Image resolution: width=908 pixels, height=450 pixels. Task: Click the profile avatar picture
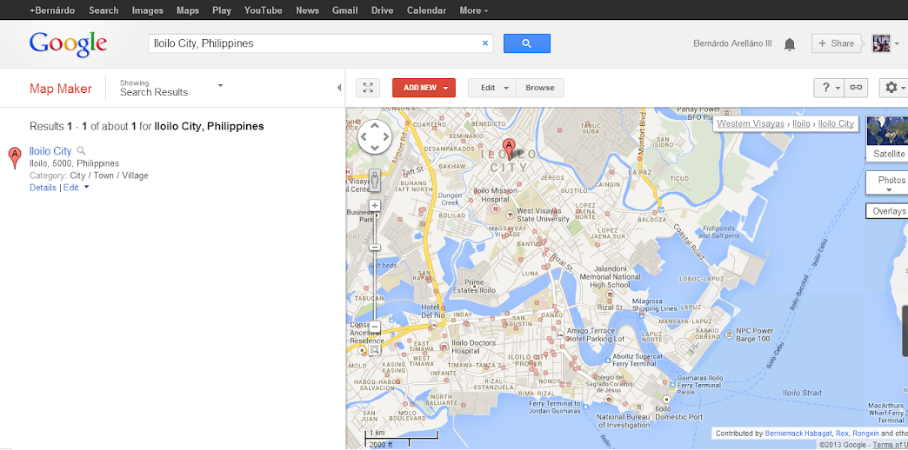pos(881,43)
